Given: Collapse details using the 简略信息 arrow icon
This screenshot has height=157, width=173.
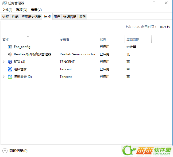Looking at the screenshot, I should coord(5,151).
